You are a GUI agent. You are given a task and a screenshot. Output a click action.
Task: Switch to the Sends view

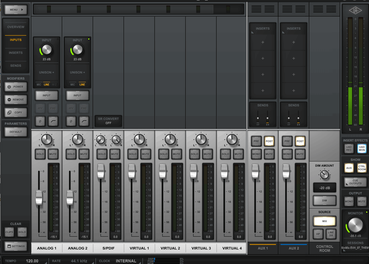tap(16, 66)
